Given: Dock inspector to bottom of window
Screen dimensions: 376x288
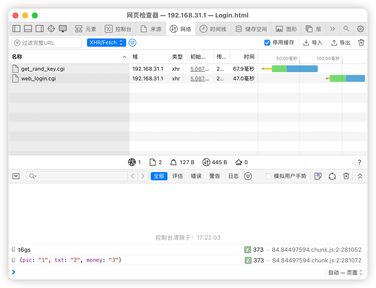Looking at the screenshot, I should pos(28,29).
